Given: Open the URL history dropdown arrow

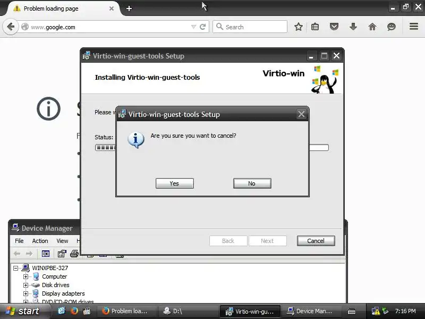Looking at the screenshot, I should point(193,27).
